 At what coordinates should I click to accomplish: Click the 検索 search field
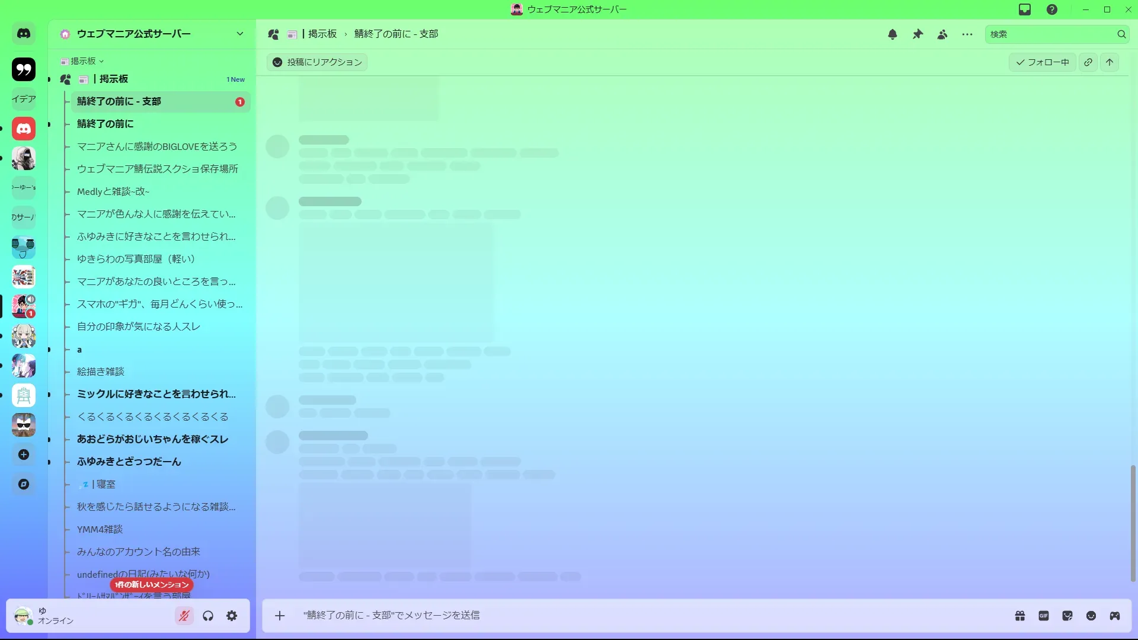[x=1050, y=34]
